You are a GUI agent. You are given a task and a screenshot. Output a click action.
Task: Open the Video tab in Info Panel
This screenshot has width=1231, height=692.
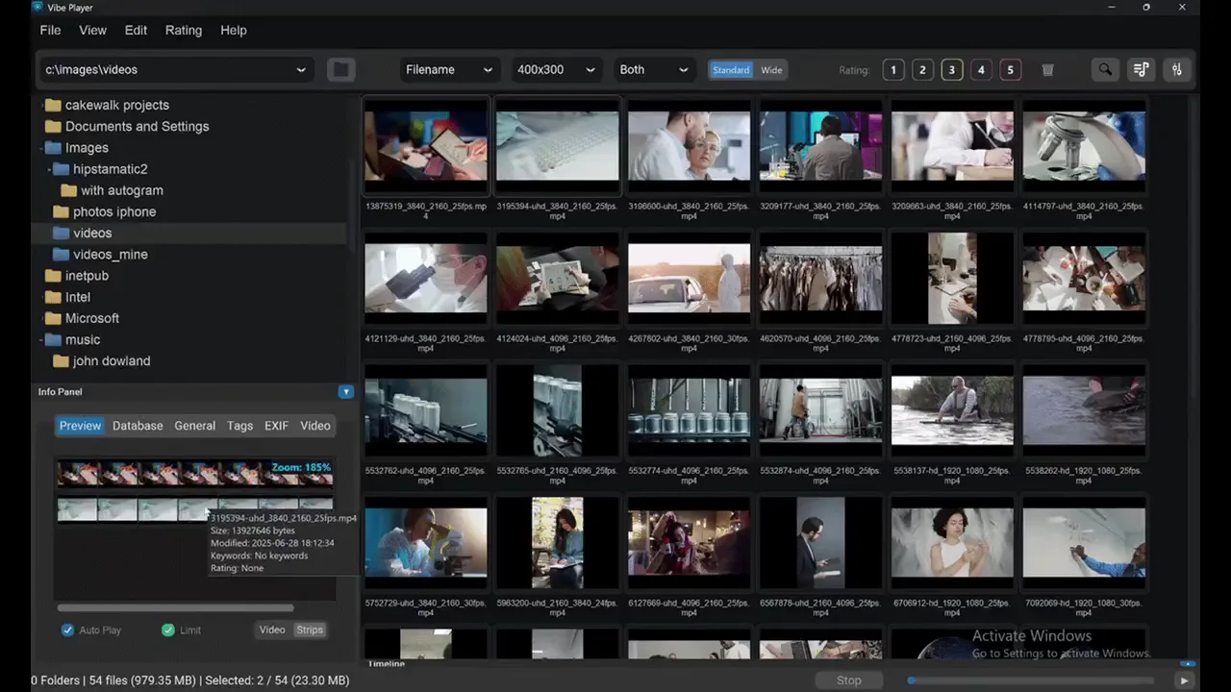coord(314,426)
